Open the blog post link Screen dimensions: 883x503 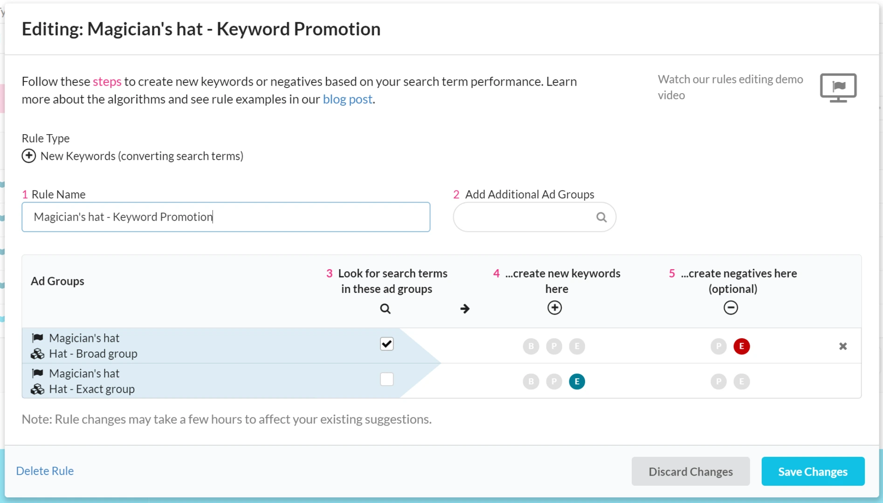click(347, 99)
